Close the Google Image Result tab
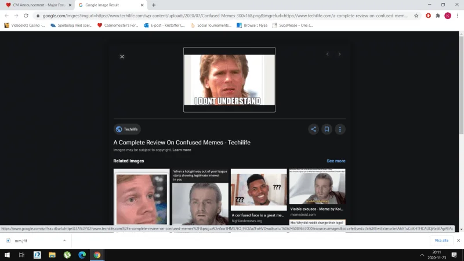 (x=142, y=5)
